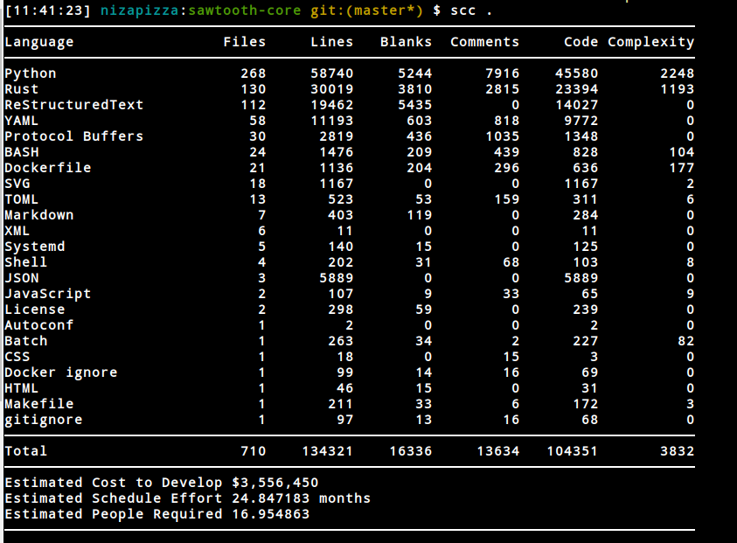The image size is (737, 543).
Task: Click Python code value 45580
Action: pyautogui.click(x=577, y=73)
